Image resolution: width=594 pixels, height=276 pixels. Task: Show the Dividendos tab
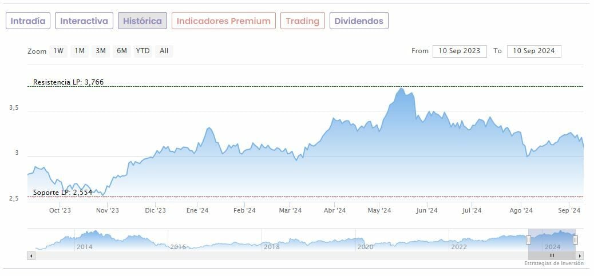359,21
